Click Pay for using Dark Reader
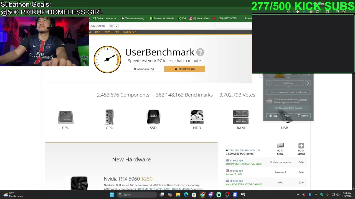This screenshot has width=355, height=199. (x=288, y=108)
